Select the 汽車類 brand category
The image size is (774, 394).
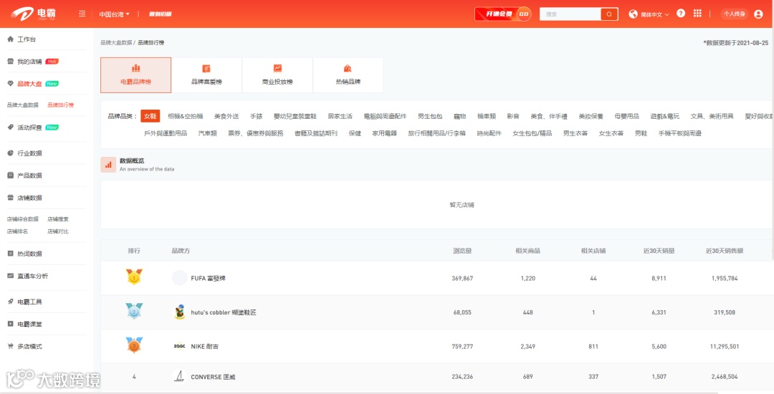point(207,133)
